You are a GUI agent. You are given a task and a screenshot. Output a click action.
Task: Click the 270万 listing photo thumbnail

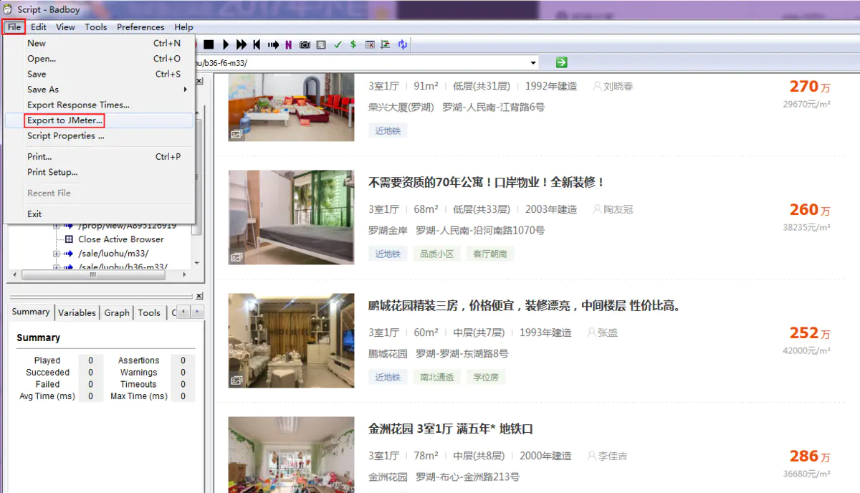pos(291,107)
